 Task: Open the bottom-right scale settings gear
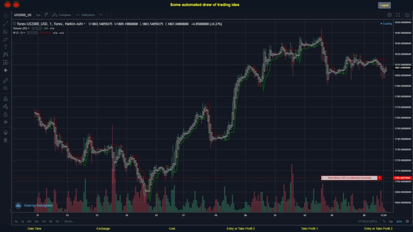tap(407, 222)
